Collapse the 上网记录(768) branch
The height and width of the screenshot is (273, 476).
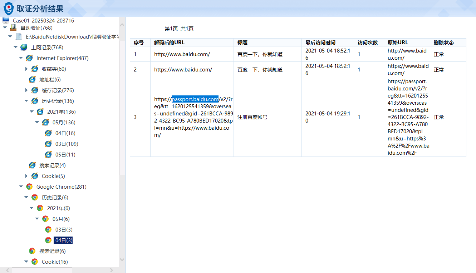pos(15,47)
